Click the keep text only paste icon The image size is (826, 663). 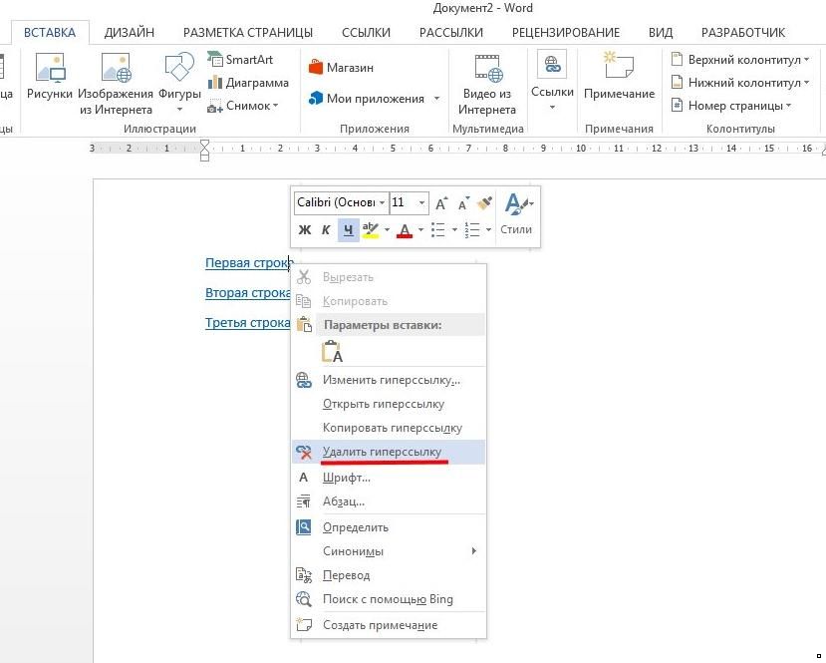(x=333, y=352)
